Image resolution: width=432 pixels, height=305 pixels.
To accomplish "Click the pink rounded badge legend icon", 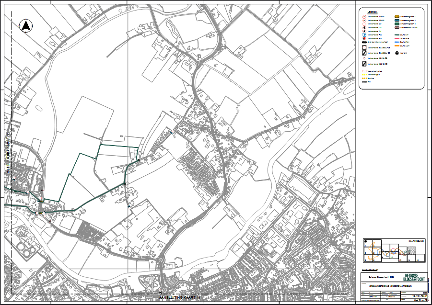I will tap(397, 27).
